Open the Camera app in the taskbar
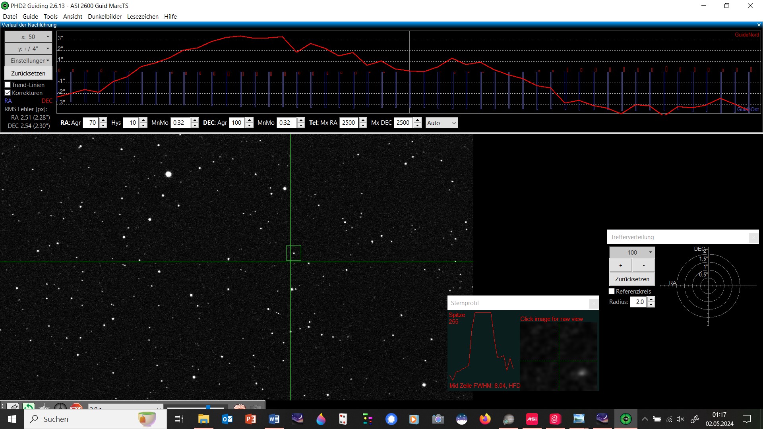The image size is (763, 429). 438,419
